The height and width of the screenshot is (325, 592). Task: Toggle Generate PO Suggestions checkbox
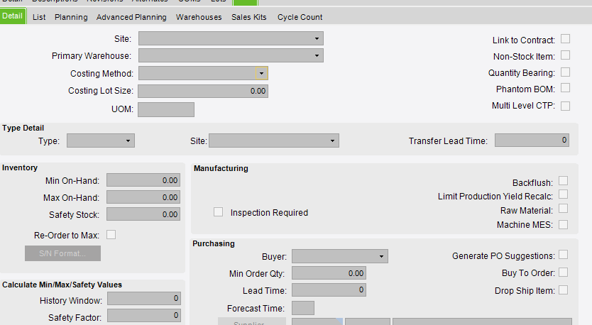[563, 255]
